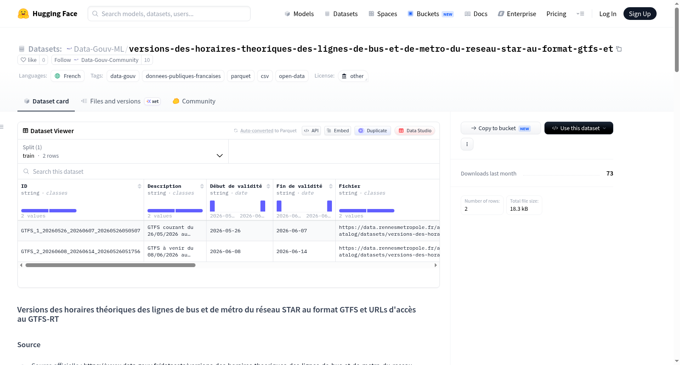Open the Pricing page

(x=556, y=14)
